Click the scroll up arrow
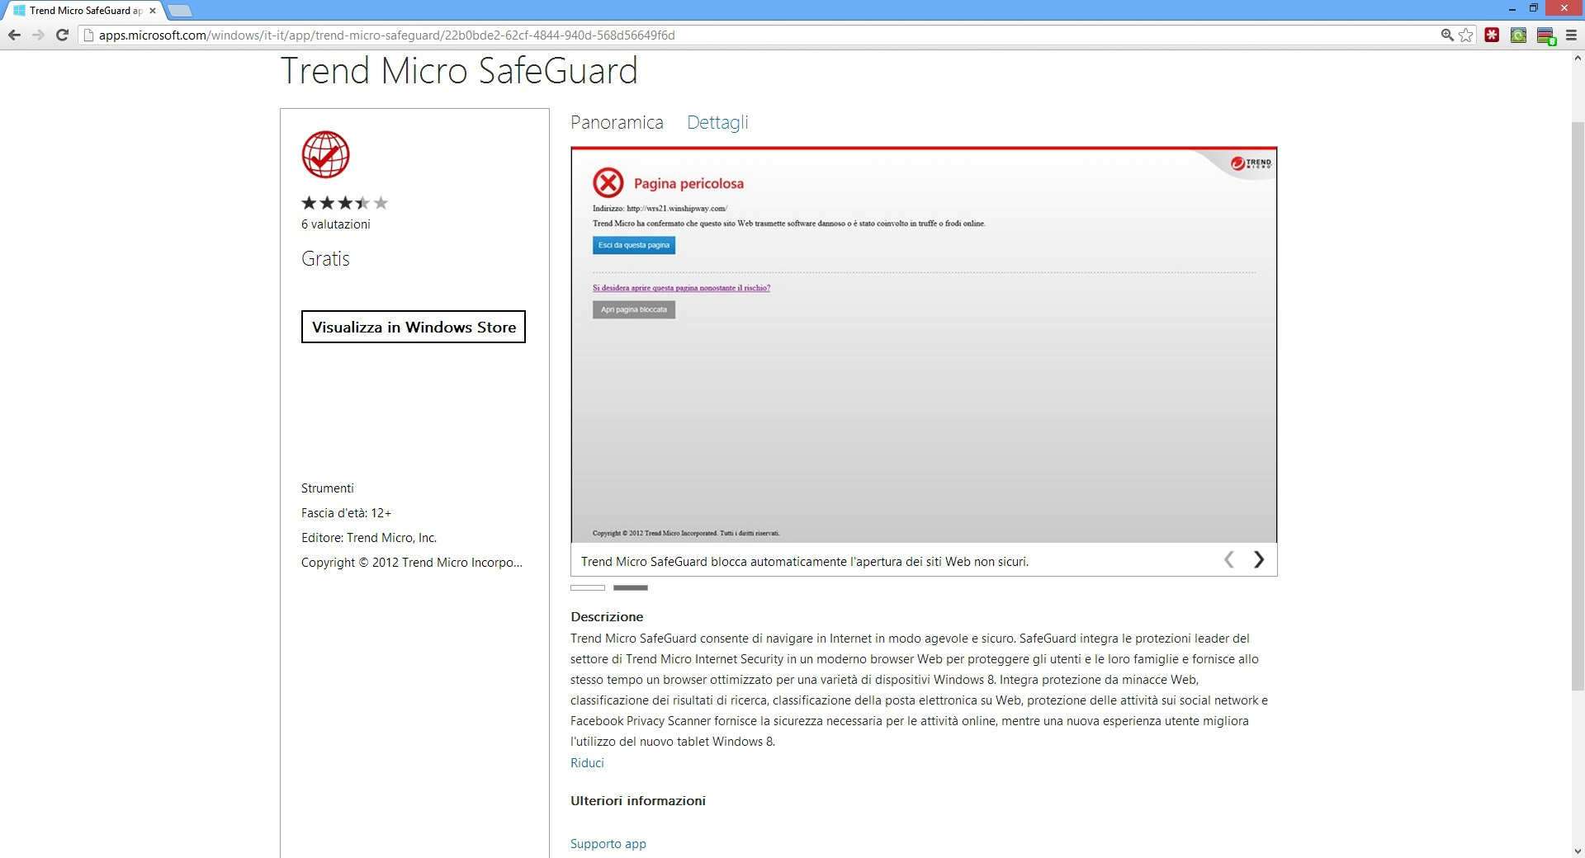Image resolution: width=1585 pixels, height=858 pixels. [1578, 59]
